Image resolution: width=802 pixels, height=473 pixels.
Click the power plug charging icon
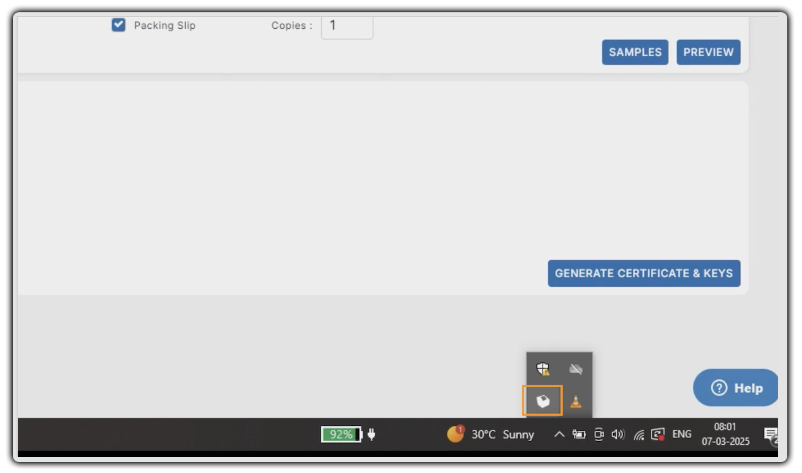[371, 434]
